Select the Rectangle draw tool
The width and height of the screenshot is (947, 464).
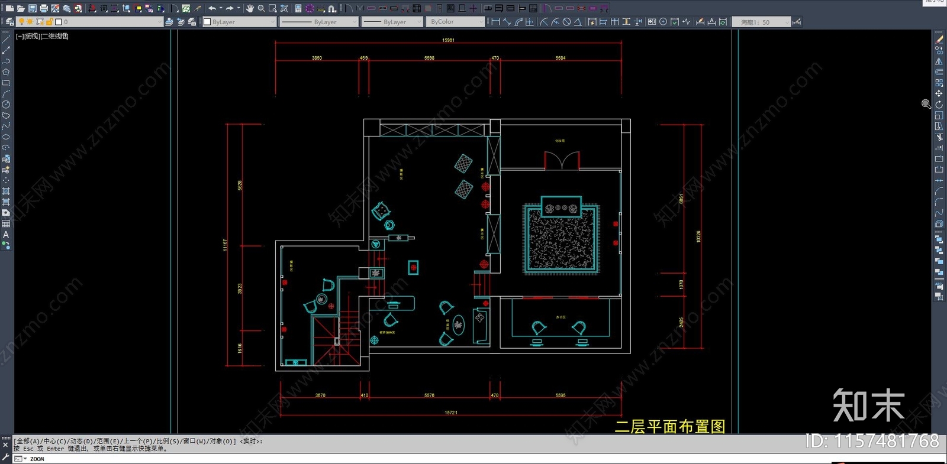[6, 83]
